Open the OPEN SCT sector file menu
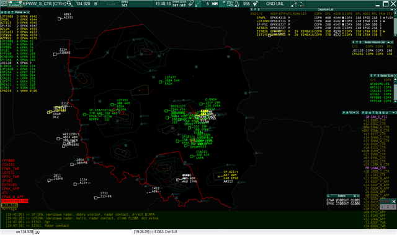 [125, 4]
